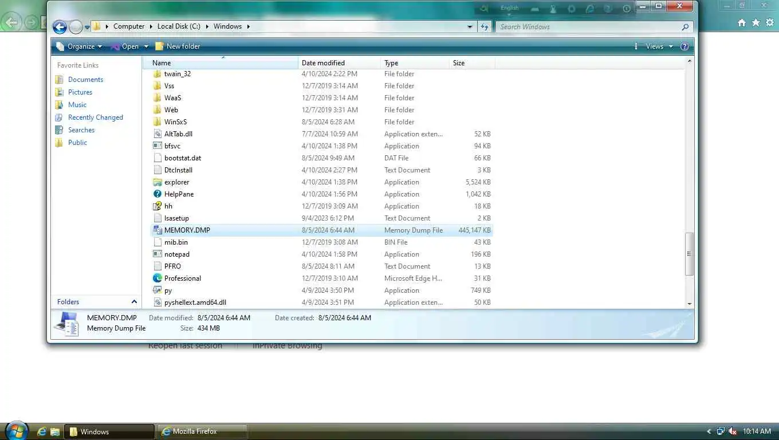Click the magnifier icon in Search Windows box
Screen dimensions: 779x440
(x=685, y=27)
